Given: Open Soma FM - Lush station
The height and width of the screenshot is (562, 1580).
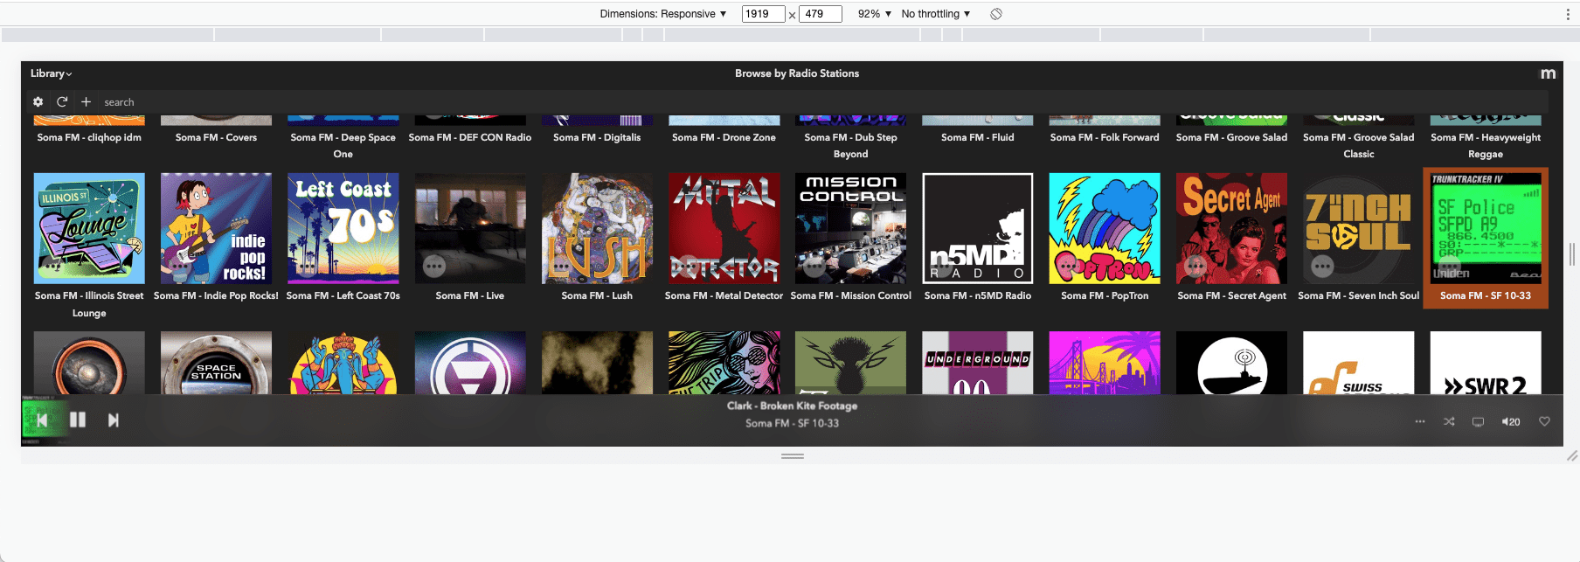Looking at the screenshot, I should coord(597,228).
